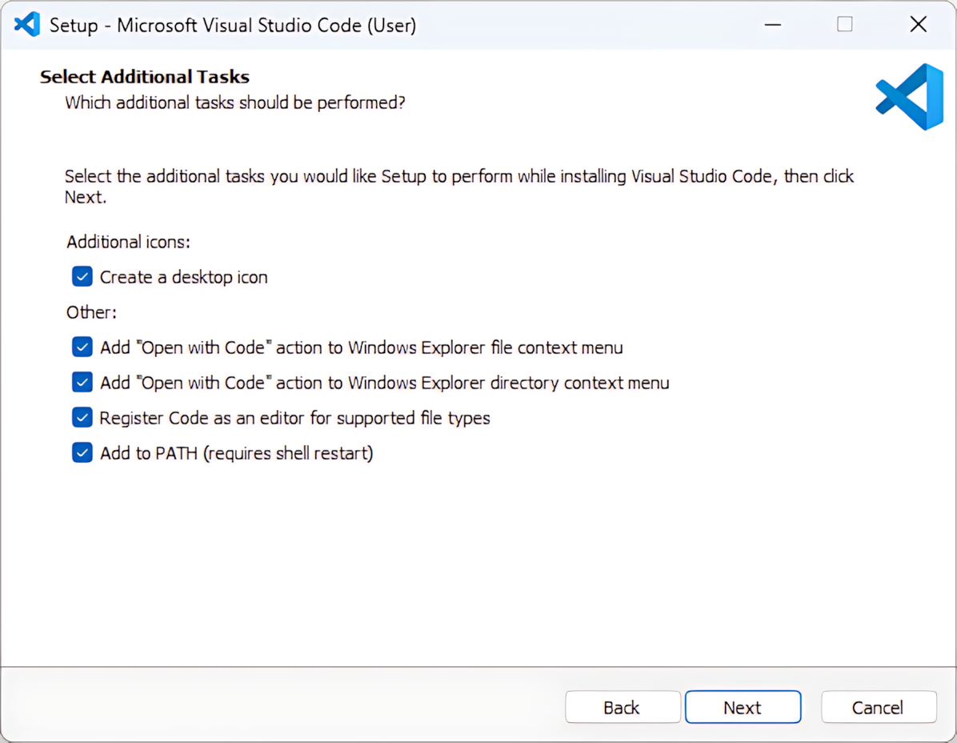The width and height of the screenshot is (957, 743).
Task: Click the Setup window title text
Action: click(232, 25)
